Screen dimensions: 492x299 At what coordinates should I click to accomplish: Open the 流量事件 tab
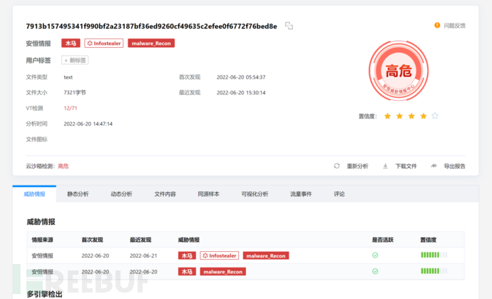tap(301, 193)
